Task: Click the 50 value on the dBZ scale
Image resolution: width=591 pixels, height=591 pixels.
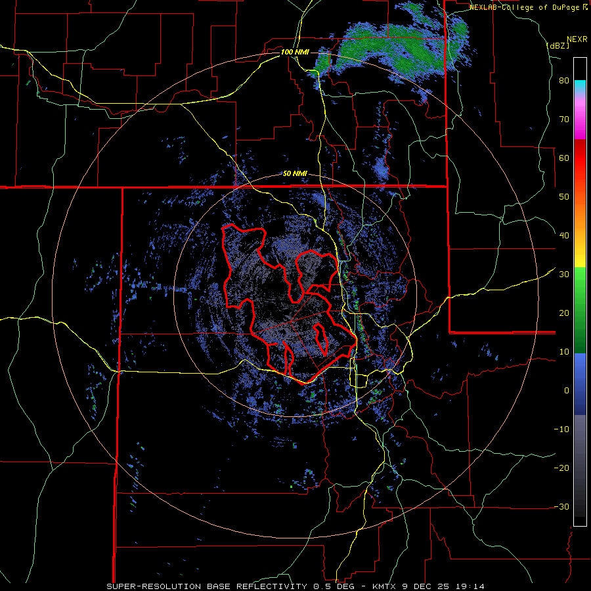Action: 564,197
